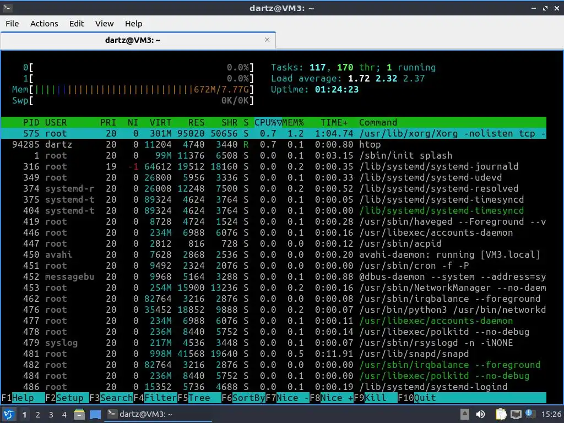Image resolution: width=564 pixels, height=423 pixels.
Task: Close the dartz@VM3 terminal tab
Action: (x=267, y=40)
